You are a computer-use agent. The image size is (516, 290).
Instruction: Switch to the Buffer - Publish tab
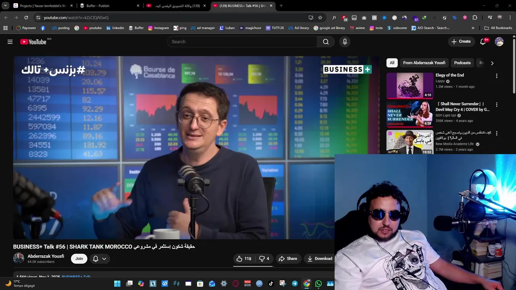coord(110,6)
